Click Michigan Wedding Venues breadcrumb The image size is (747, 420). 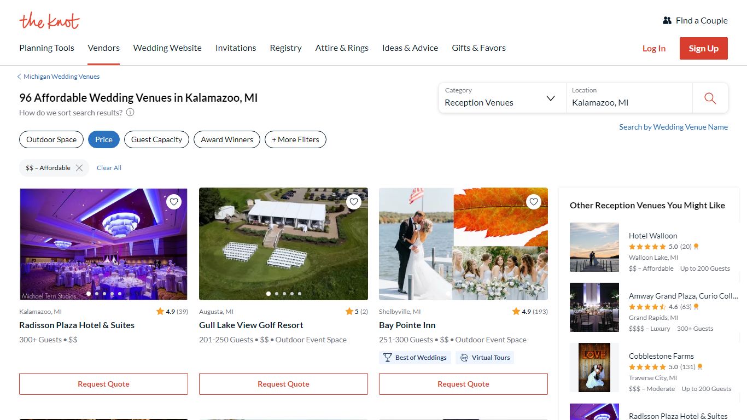(x=61, y=77)
